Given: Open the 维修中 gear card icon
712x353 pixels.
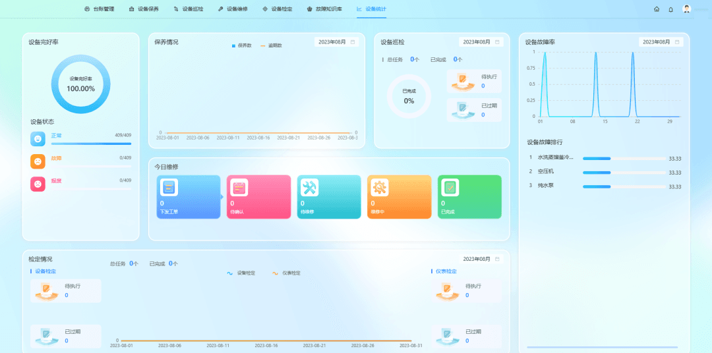Looking at the screenshot, I should pos(380,188).
